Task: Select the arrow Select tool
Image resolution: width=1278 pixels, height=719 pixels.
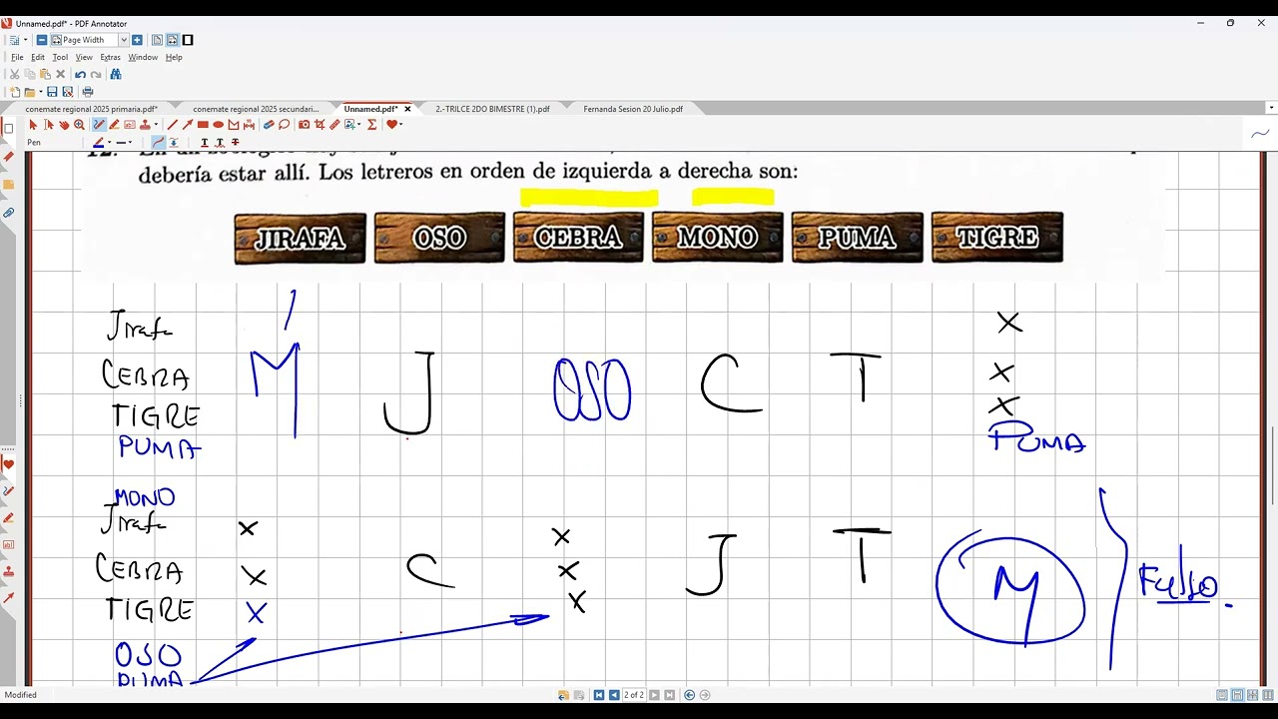Action: click(33, 125)
